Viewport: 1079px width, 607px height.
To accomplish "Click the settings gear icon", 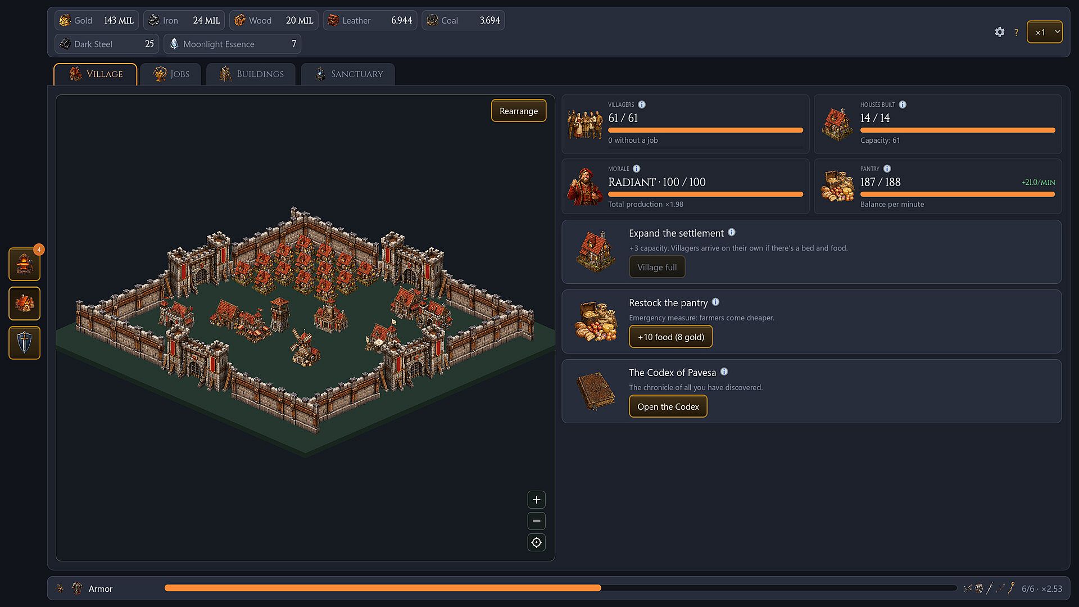I will [999, 32].
